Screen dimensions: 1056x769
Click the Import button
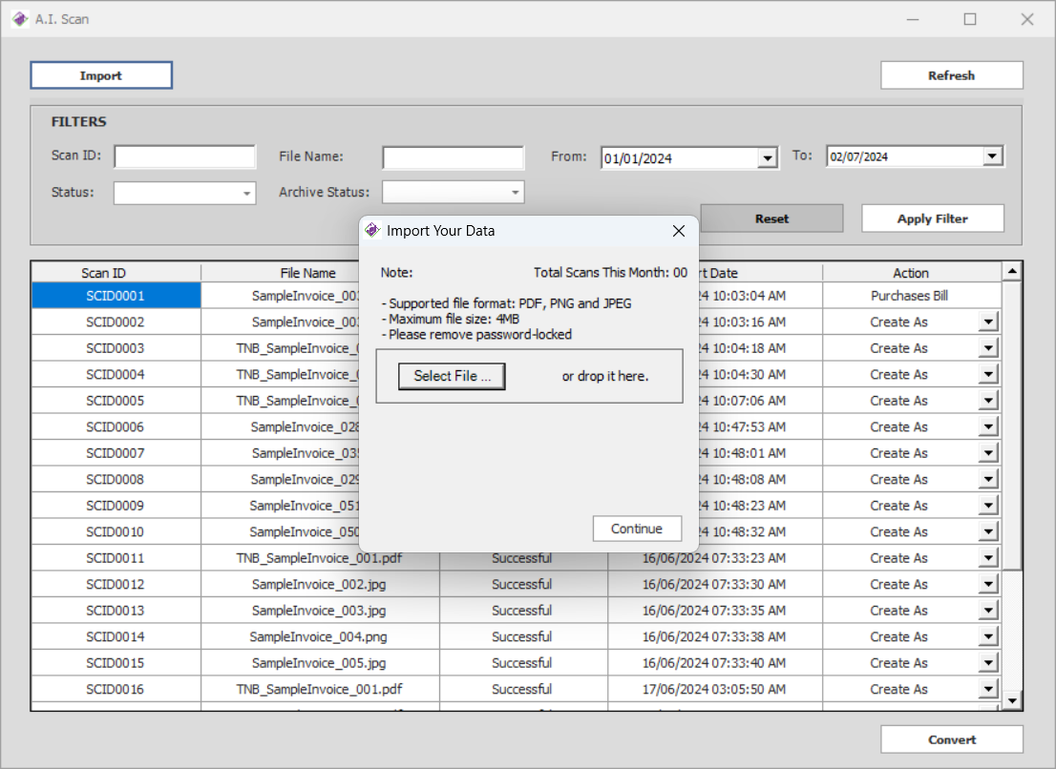pyautogui.click(x=101, y=75)
